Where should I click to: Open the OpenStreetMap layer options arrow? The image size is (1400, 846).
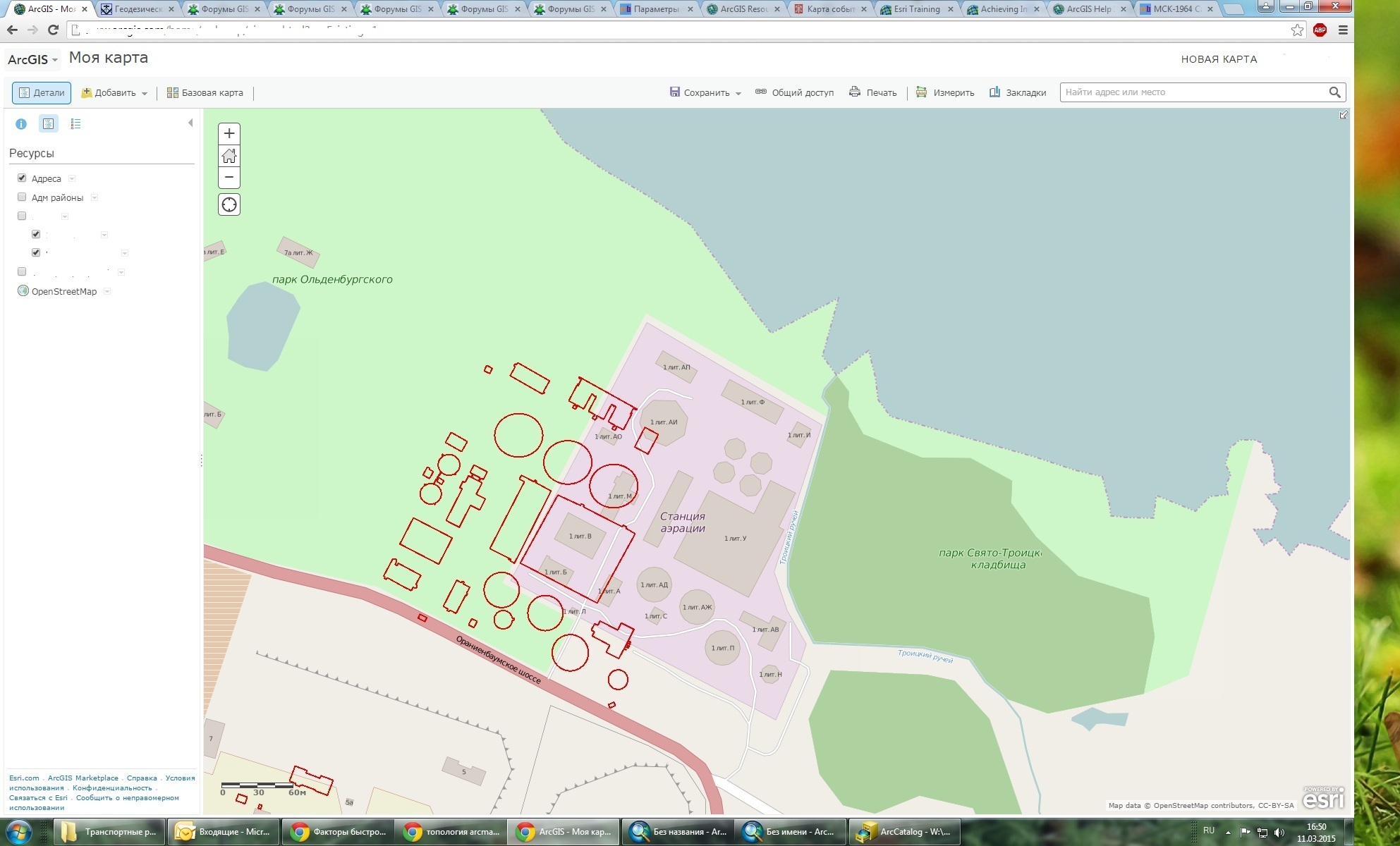(x=107, y=291)
